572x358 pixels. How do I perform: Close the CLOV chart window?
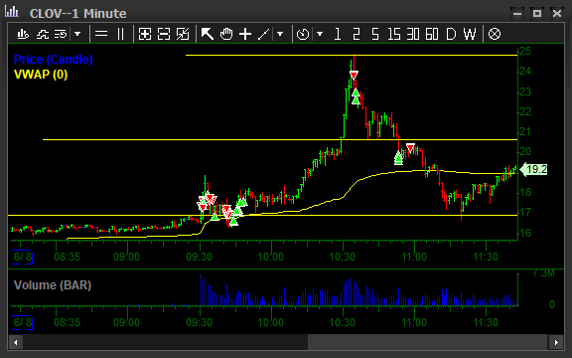coord(557,14)
